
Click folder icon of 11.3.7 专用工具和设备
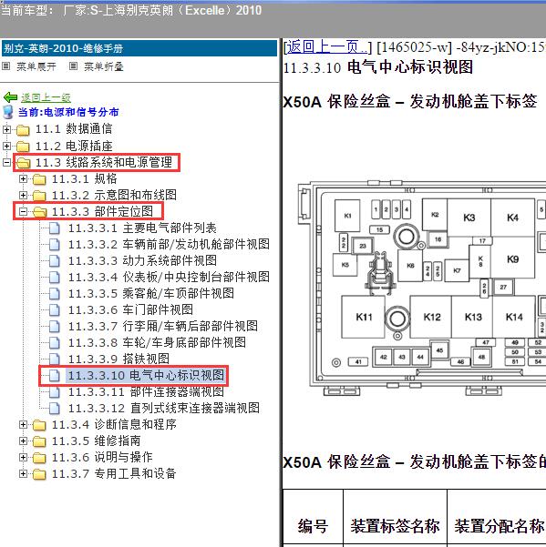click(x=39, y=474)
